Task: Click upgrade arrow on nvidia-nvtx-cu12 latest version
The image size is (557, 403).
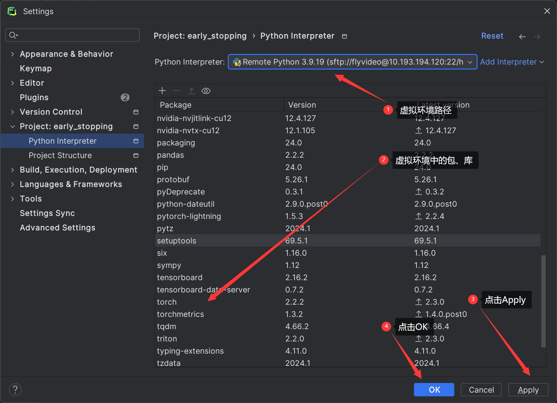Action: coord(419,130)
